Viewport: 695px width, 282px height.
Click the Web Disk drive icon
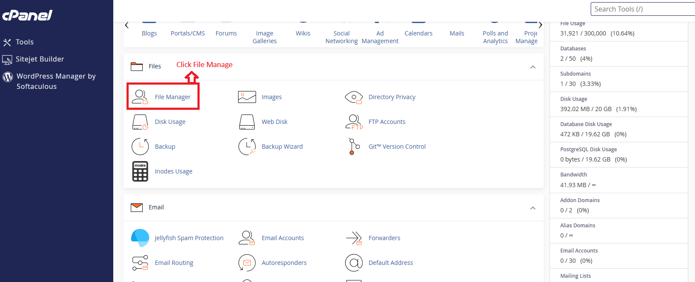click(247, 122)
